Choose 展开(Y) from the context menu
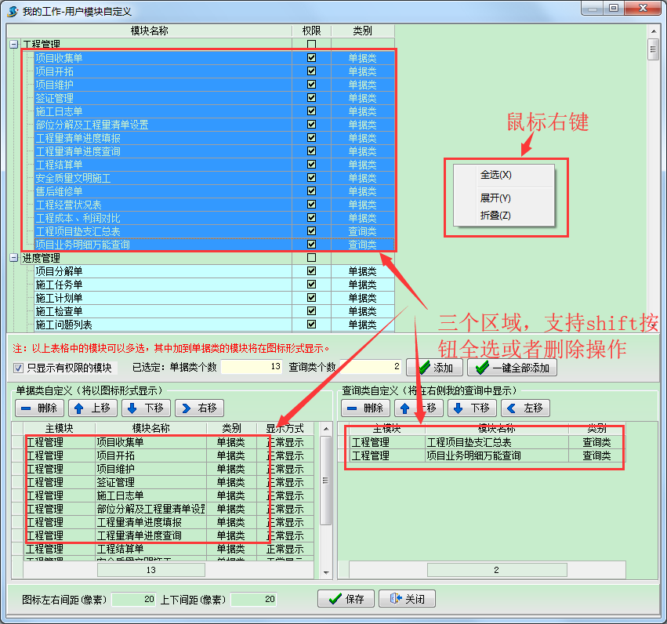Image resolution: width=667 pixels, height=624 pixels. 495,198
